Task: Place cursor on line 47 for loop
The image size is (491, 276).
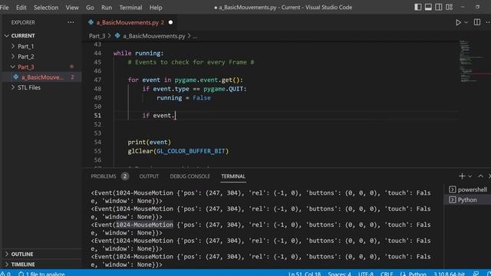Action: (186, 80)
